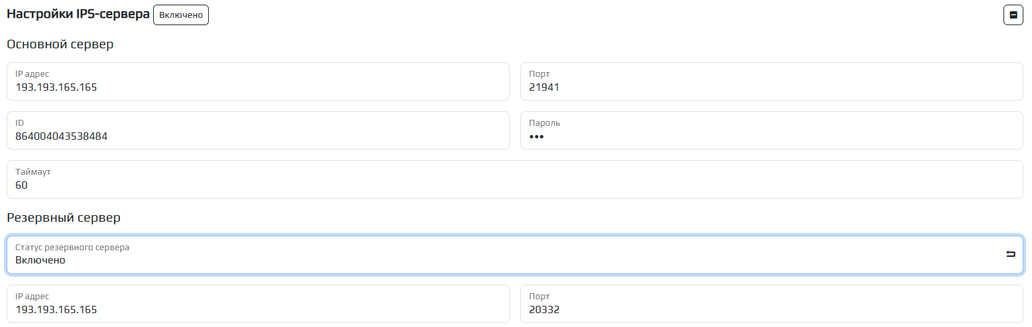Click into the Пароль password field
The image size is (1032, 327).
coord(771,130)
